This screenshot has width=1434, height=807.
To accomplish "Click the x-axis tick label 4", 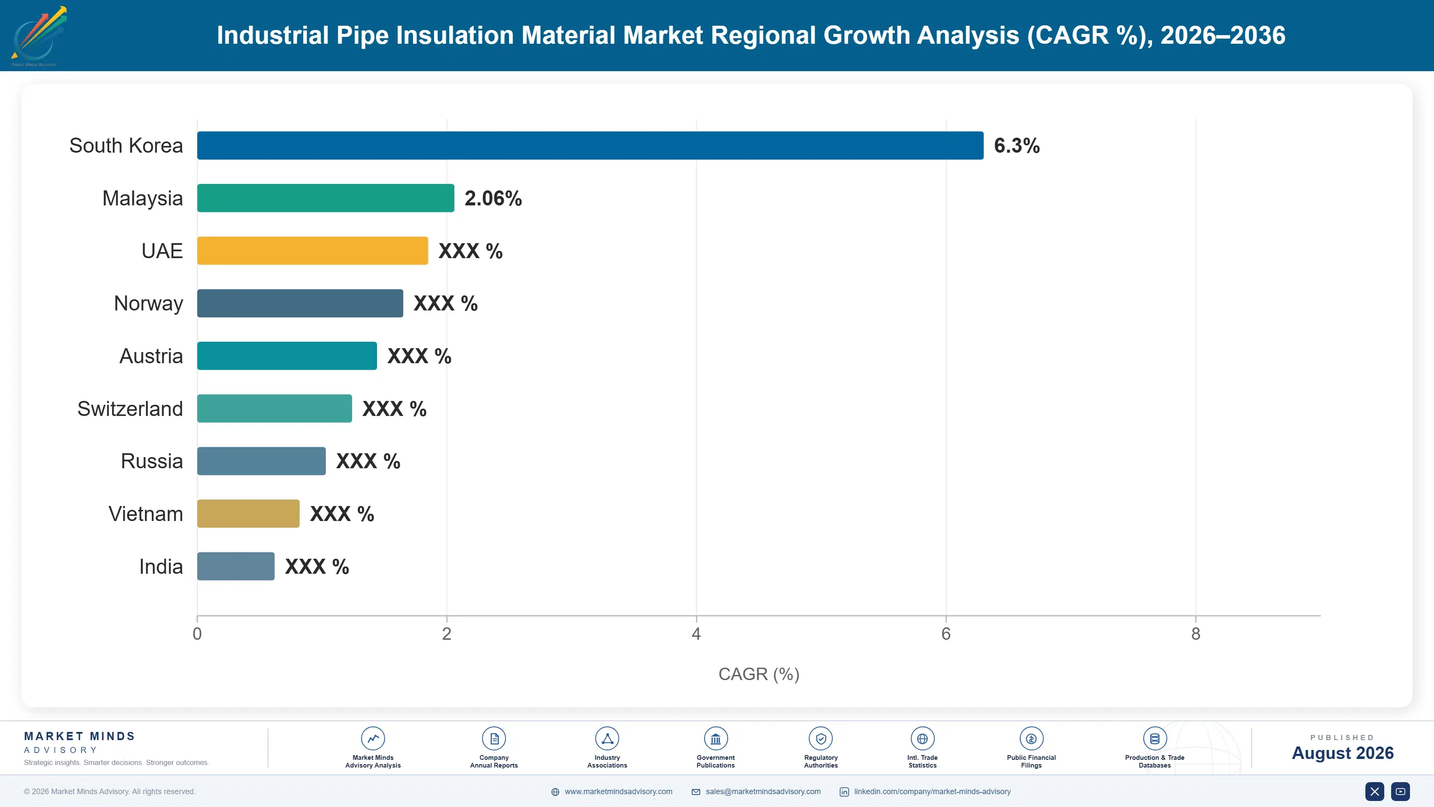I will click(x=696, y=634).
